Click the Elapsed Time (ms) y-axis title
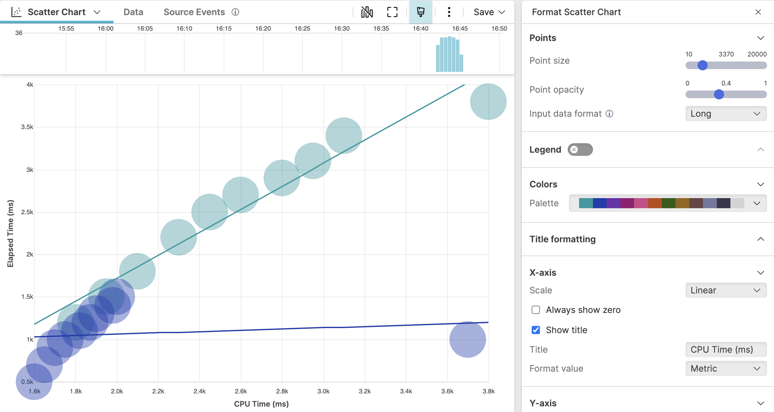 click(10, 233)
